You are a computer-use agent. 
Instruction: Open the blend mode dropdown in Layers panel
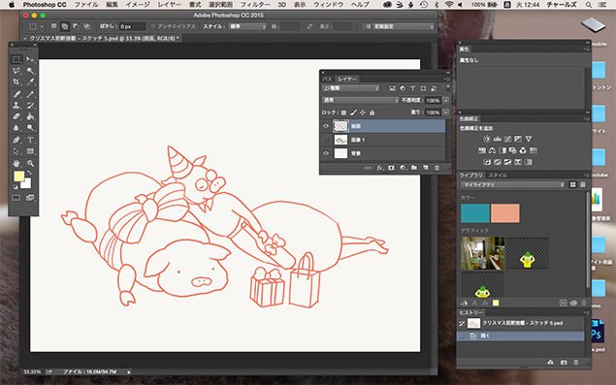[x=360, y=100]
